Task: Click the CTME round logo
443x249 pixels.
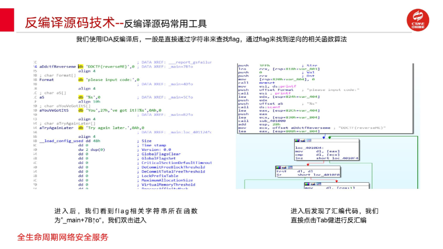Action: [418, 20]
